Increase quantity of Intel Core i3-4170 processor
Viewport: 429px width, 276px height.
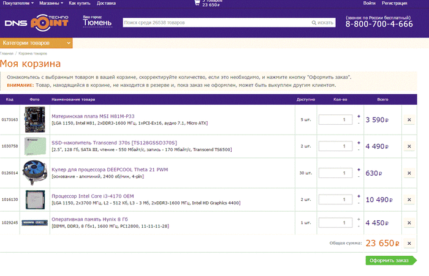click(359, 196)
